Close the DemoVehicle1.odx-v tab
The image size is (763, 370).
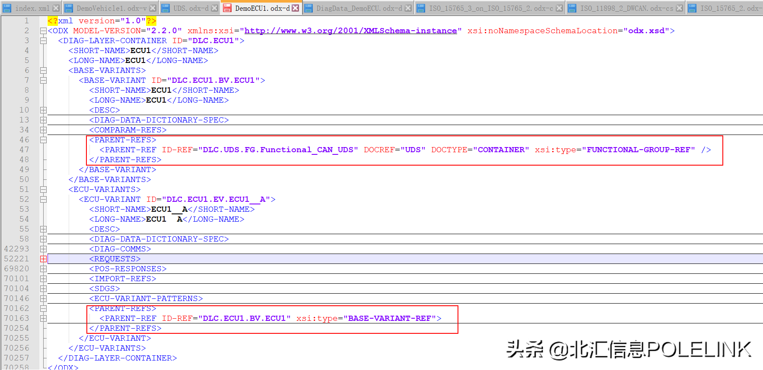[153, 8]
